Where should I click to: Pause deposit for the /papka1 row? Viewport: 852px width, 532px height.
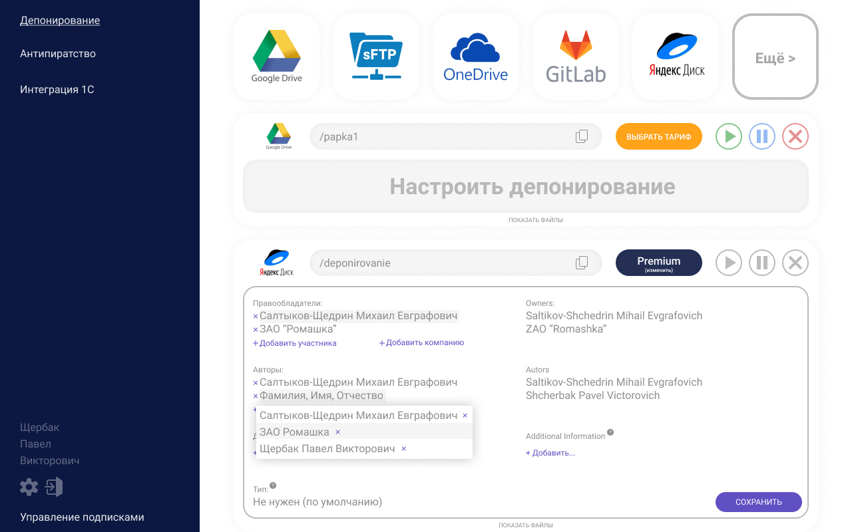(x=762, y=136)
